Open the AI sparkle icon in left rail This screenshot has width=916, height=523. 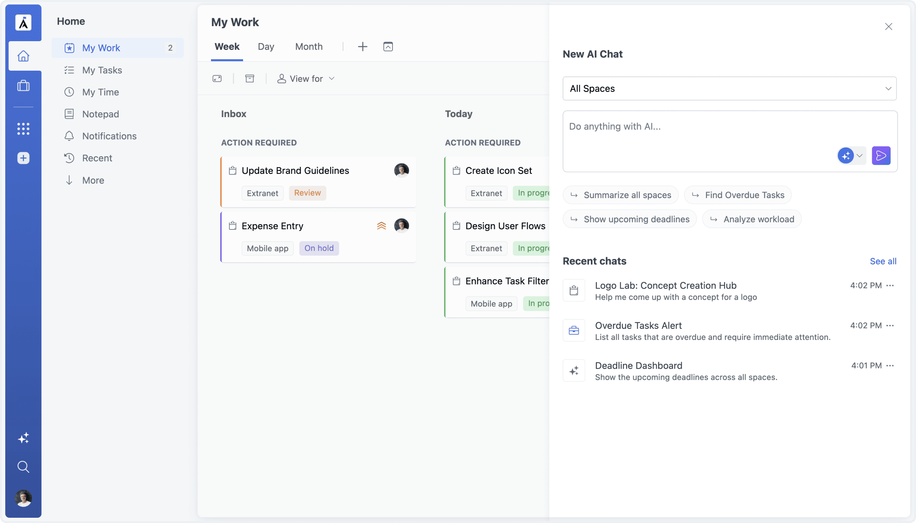tap(23, 438)
